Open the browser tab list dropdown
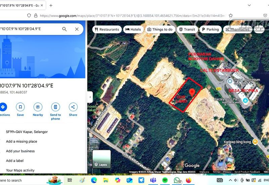 (249, 5)
